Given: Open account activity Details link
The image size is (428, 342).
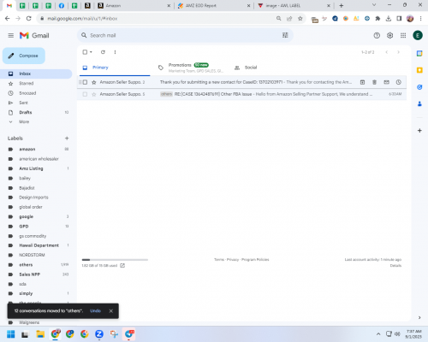Looking at the screenshot, I should coord(395,266).
